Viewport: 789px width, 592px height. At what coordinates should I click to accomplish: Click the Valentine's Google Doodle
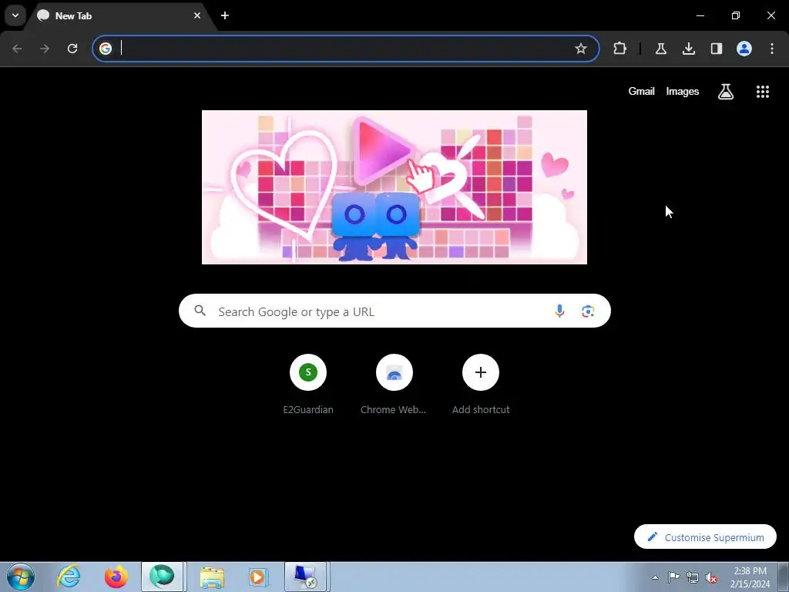(x=394, y=187)
